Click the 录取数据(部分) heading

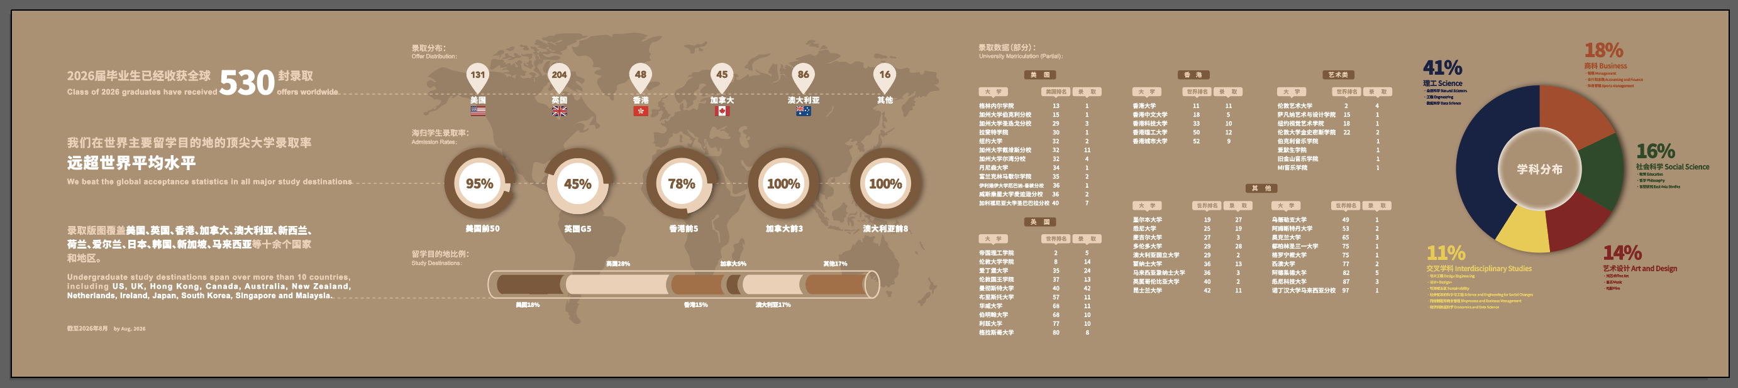click(x=1020, y=51)
